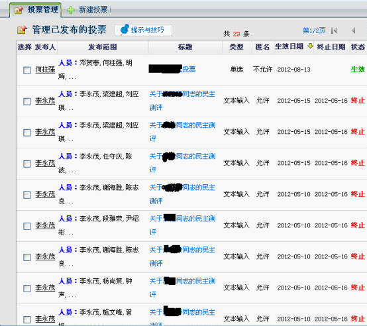Viewport: 367px width, 326px height.
Task: Click the vote management tab icon
Action: 19,10
